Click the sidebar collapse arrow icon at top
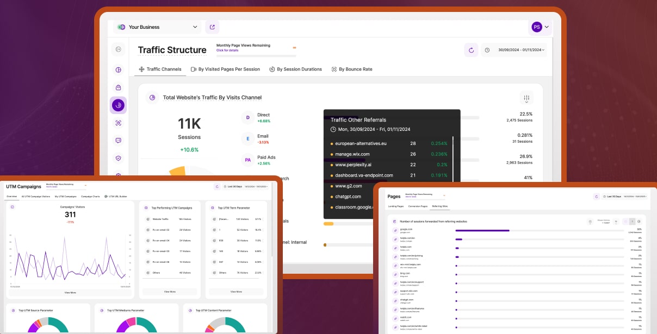Viewport: 657px width, 334px height. tap(118, 49)
